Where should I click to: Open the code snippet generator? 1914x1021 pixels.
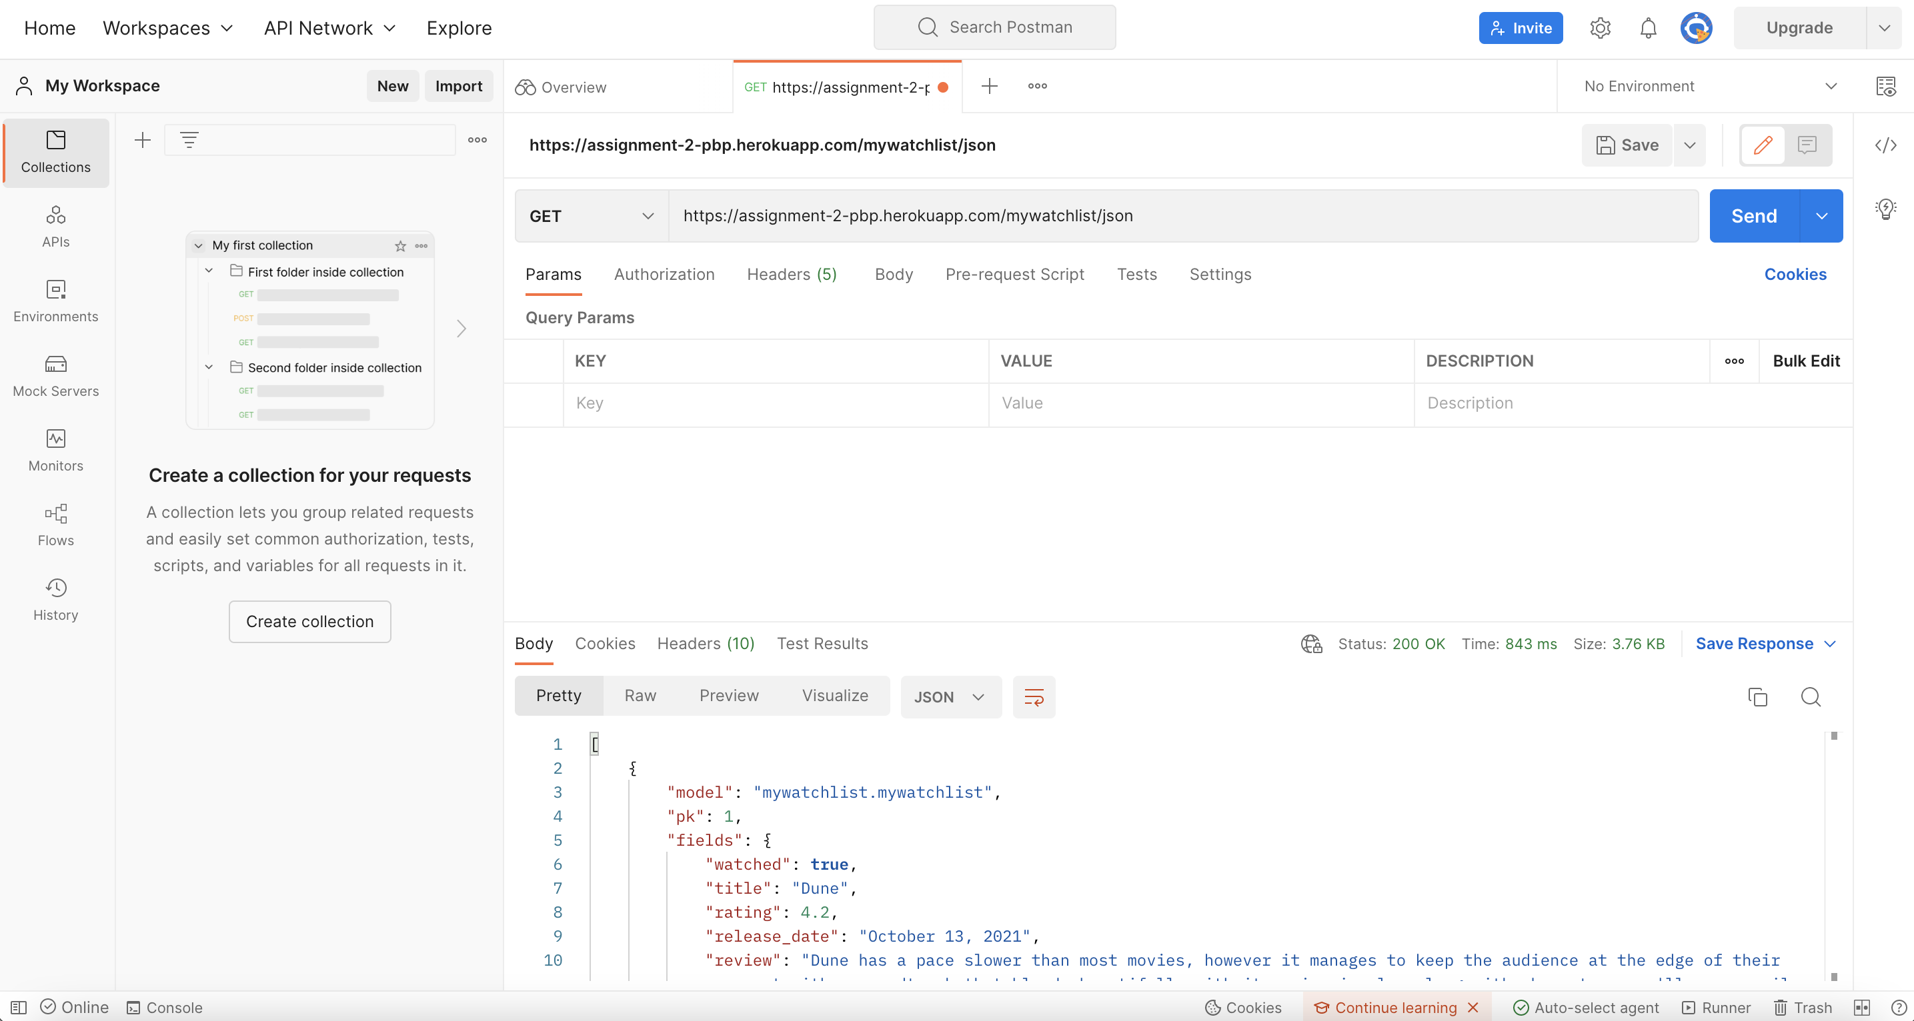tap(1887, 145)
